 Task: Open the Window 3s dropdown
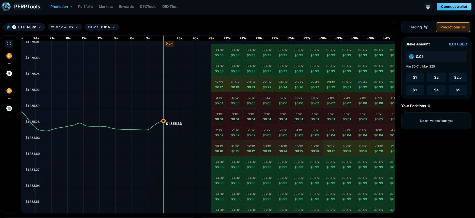coord(65,27)
